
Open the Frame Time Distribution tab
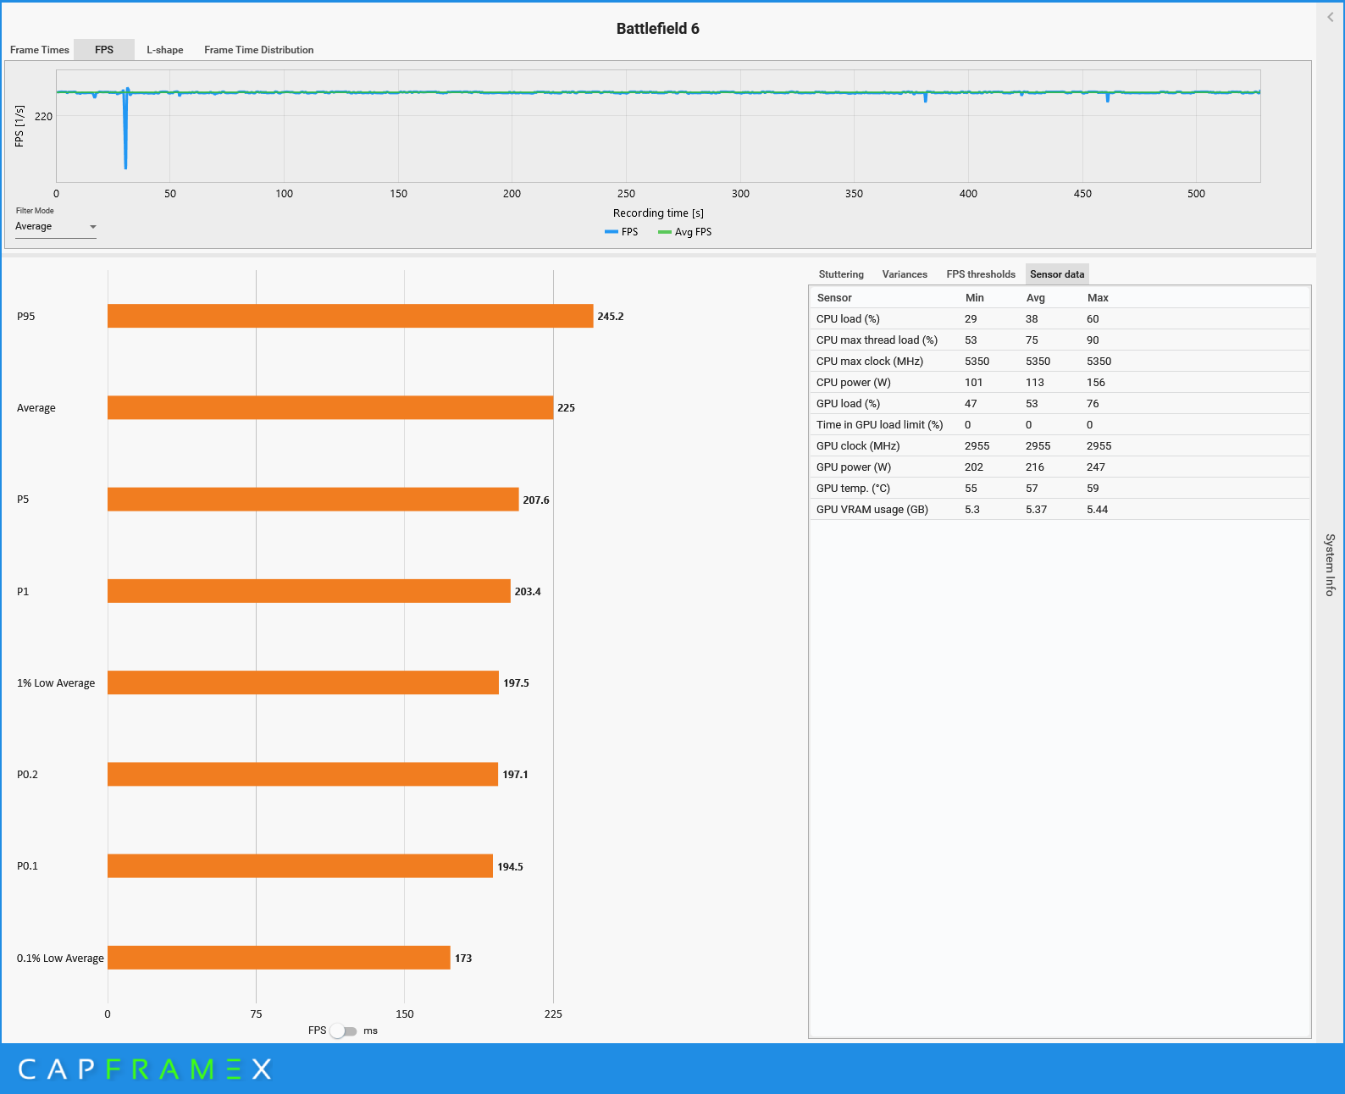click(x=258, y=50)
